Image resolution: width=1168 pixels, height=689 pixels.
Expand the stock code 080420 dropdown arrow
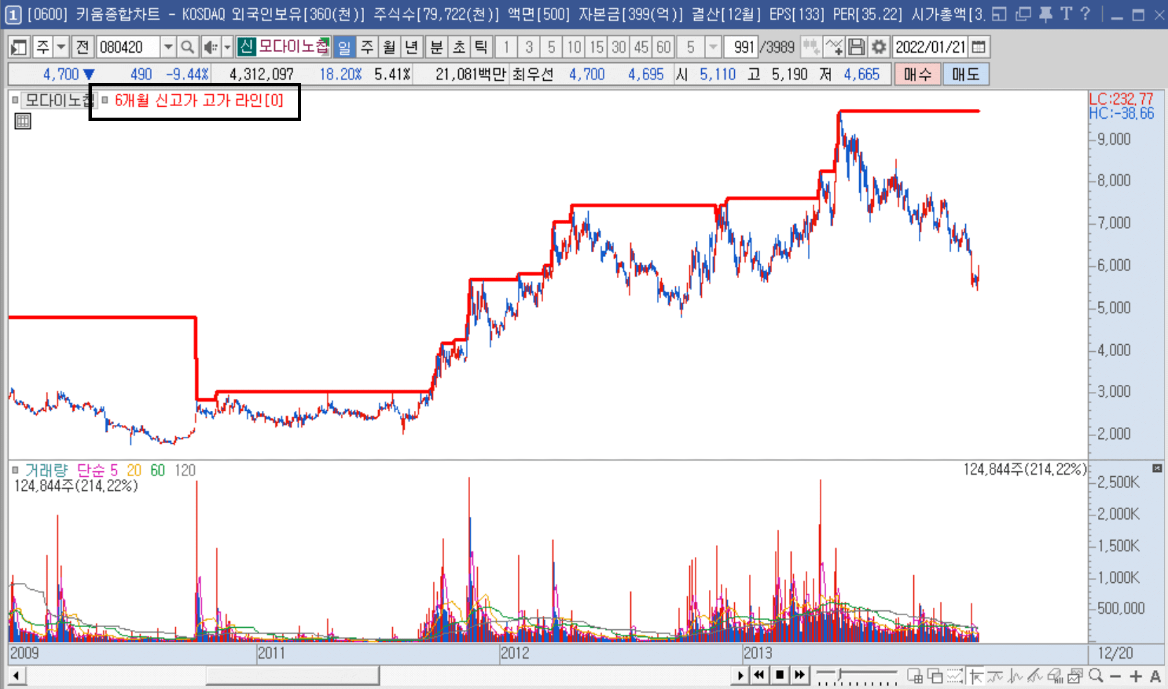point(168,47)
